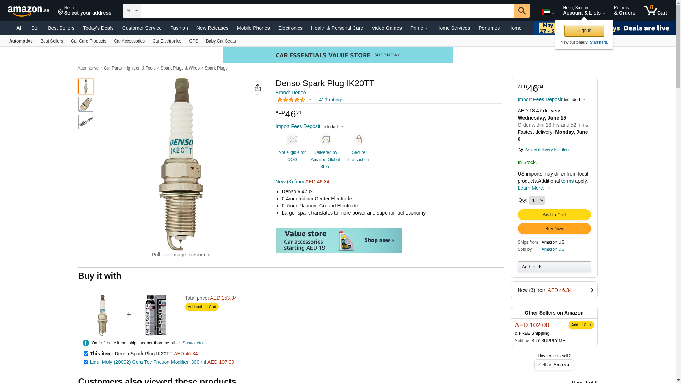Click the yellow Add to Cart button

554,215
